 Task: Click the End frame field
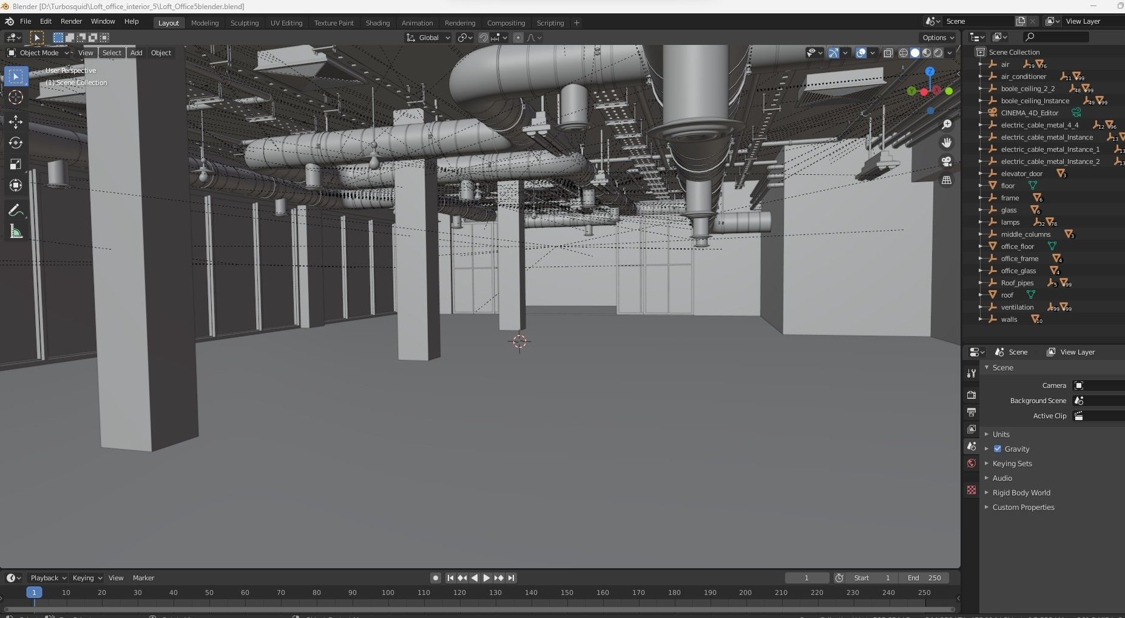click(x=925, y=578)
